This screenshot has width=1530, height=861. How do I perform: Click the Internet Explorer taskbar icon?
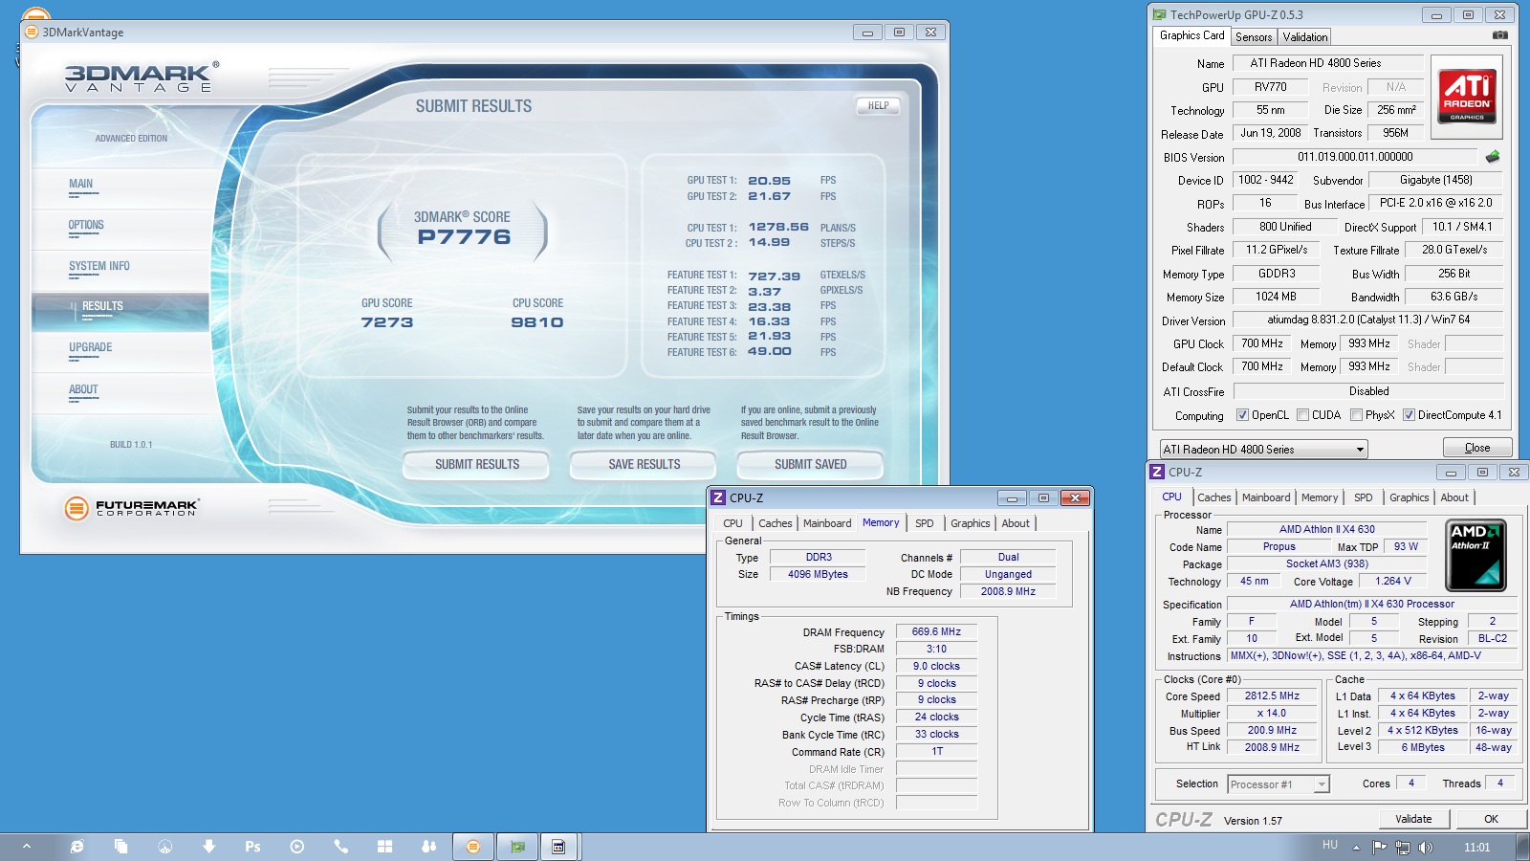tap(76, 847)
